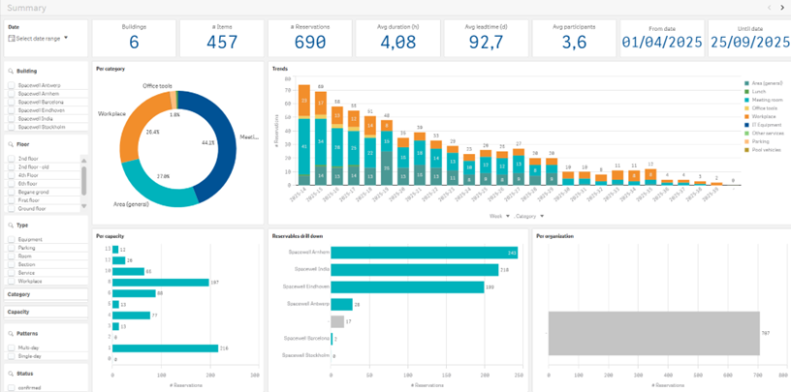The image size is (791, 392).
Task: Search in the Type filter
Action: click(11, 226)
